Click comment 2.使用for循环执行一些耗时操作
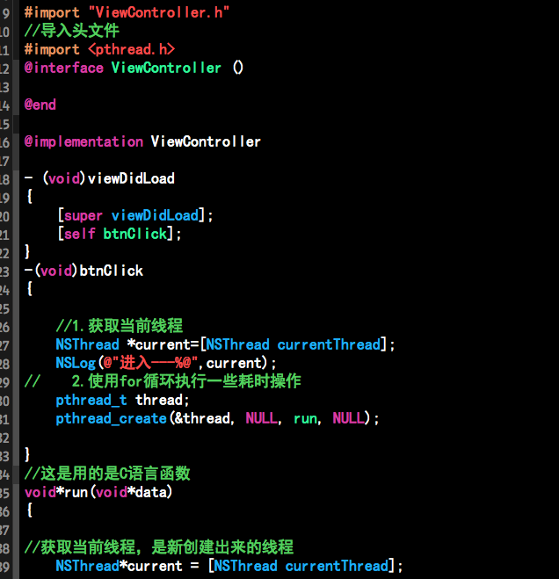 pos(186,381)
